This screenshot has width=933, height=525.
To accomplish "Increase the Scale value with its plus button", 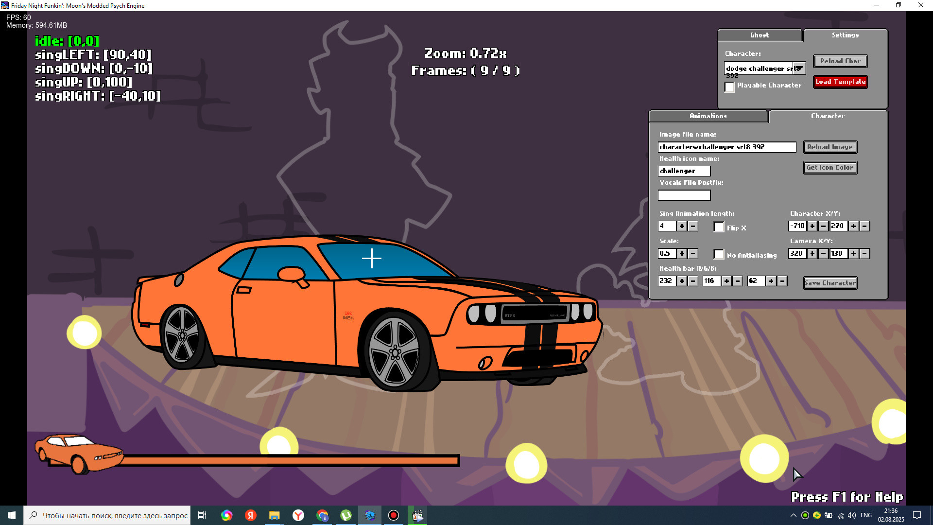I will click(681, 253).
